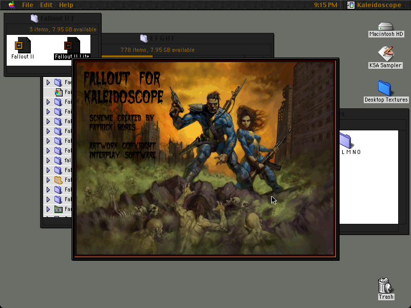Select the dotted textured folder icon in list
411x308 pixels.
click(59, 180)
